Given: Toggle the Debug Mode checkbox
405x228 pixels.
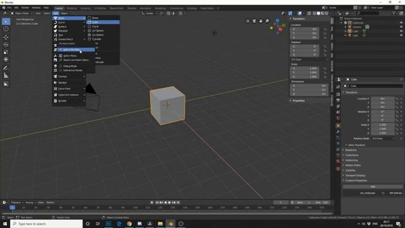Looking at the screenshot, I should [x=61, y=66].
